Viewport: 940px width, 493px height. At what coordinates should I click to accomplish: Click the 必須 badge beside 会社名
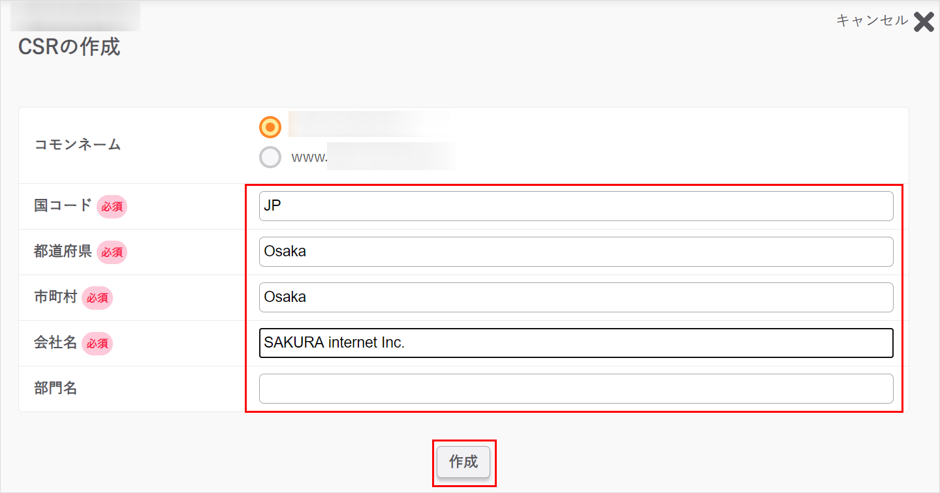(97, 344)
